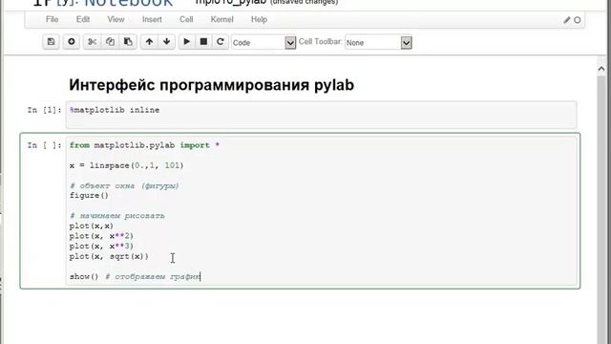Open the View menu
The width and height of the screenshot is (611, 344).
click(116, 19)
